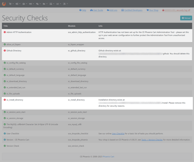Viewport: 194px width, 162px height.
Task: Click the Github directory exists at message
Action: tap(144, 54)
